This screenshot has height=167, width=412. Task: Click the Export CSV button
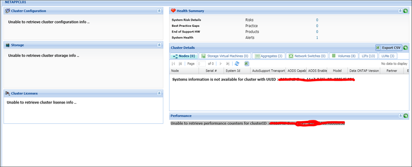pos(389,48)
